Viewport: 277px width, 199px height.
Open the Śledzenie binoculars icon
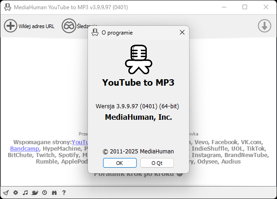click(69, 26)
